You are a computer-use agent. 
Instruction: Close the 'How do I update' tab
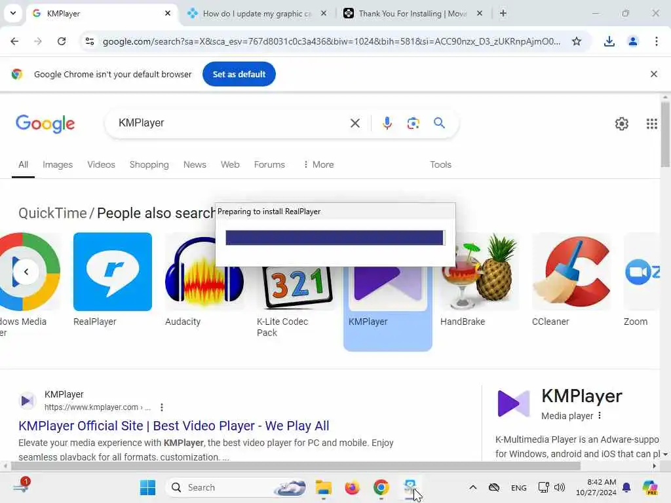click(x=324, y=13)
